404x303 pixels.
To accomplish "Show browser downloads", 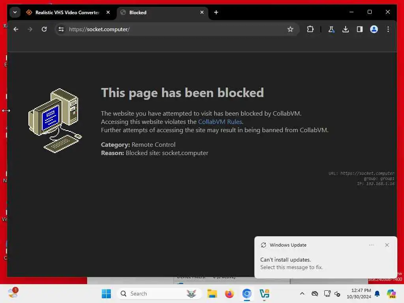I will [346, 29].
